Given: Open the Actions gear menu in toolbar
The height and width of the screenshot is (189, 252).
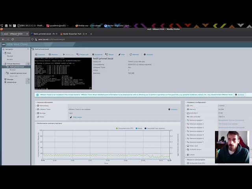Looking at the screenshot, I should point(148,55).
